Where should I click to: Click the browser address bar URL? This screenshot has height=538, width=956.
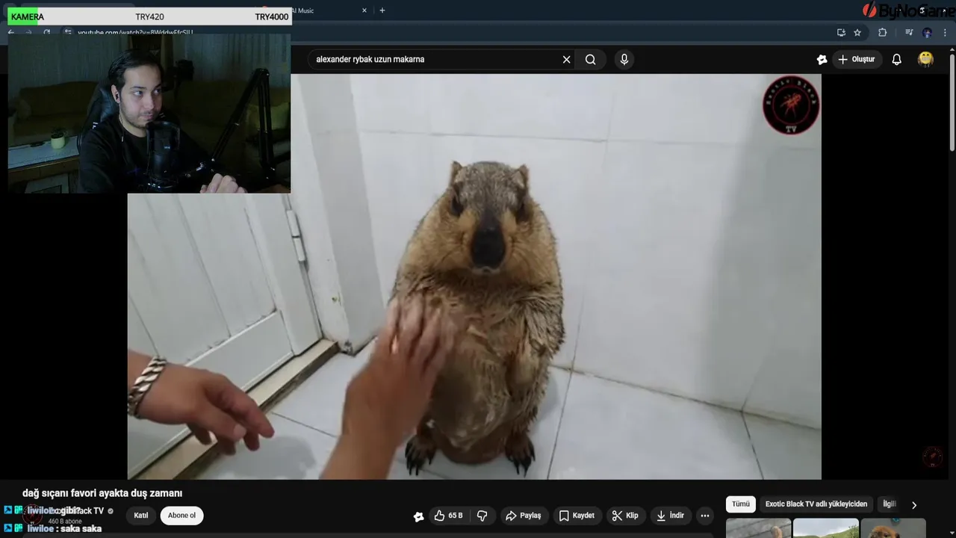coord(135,32)
